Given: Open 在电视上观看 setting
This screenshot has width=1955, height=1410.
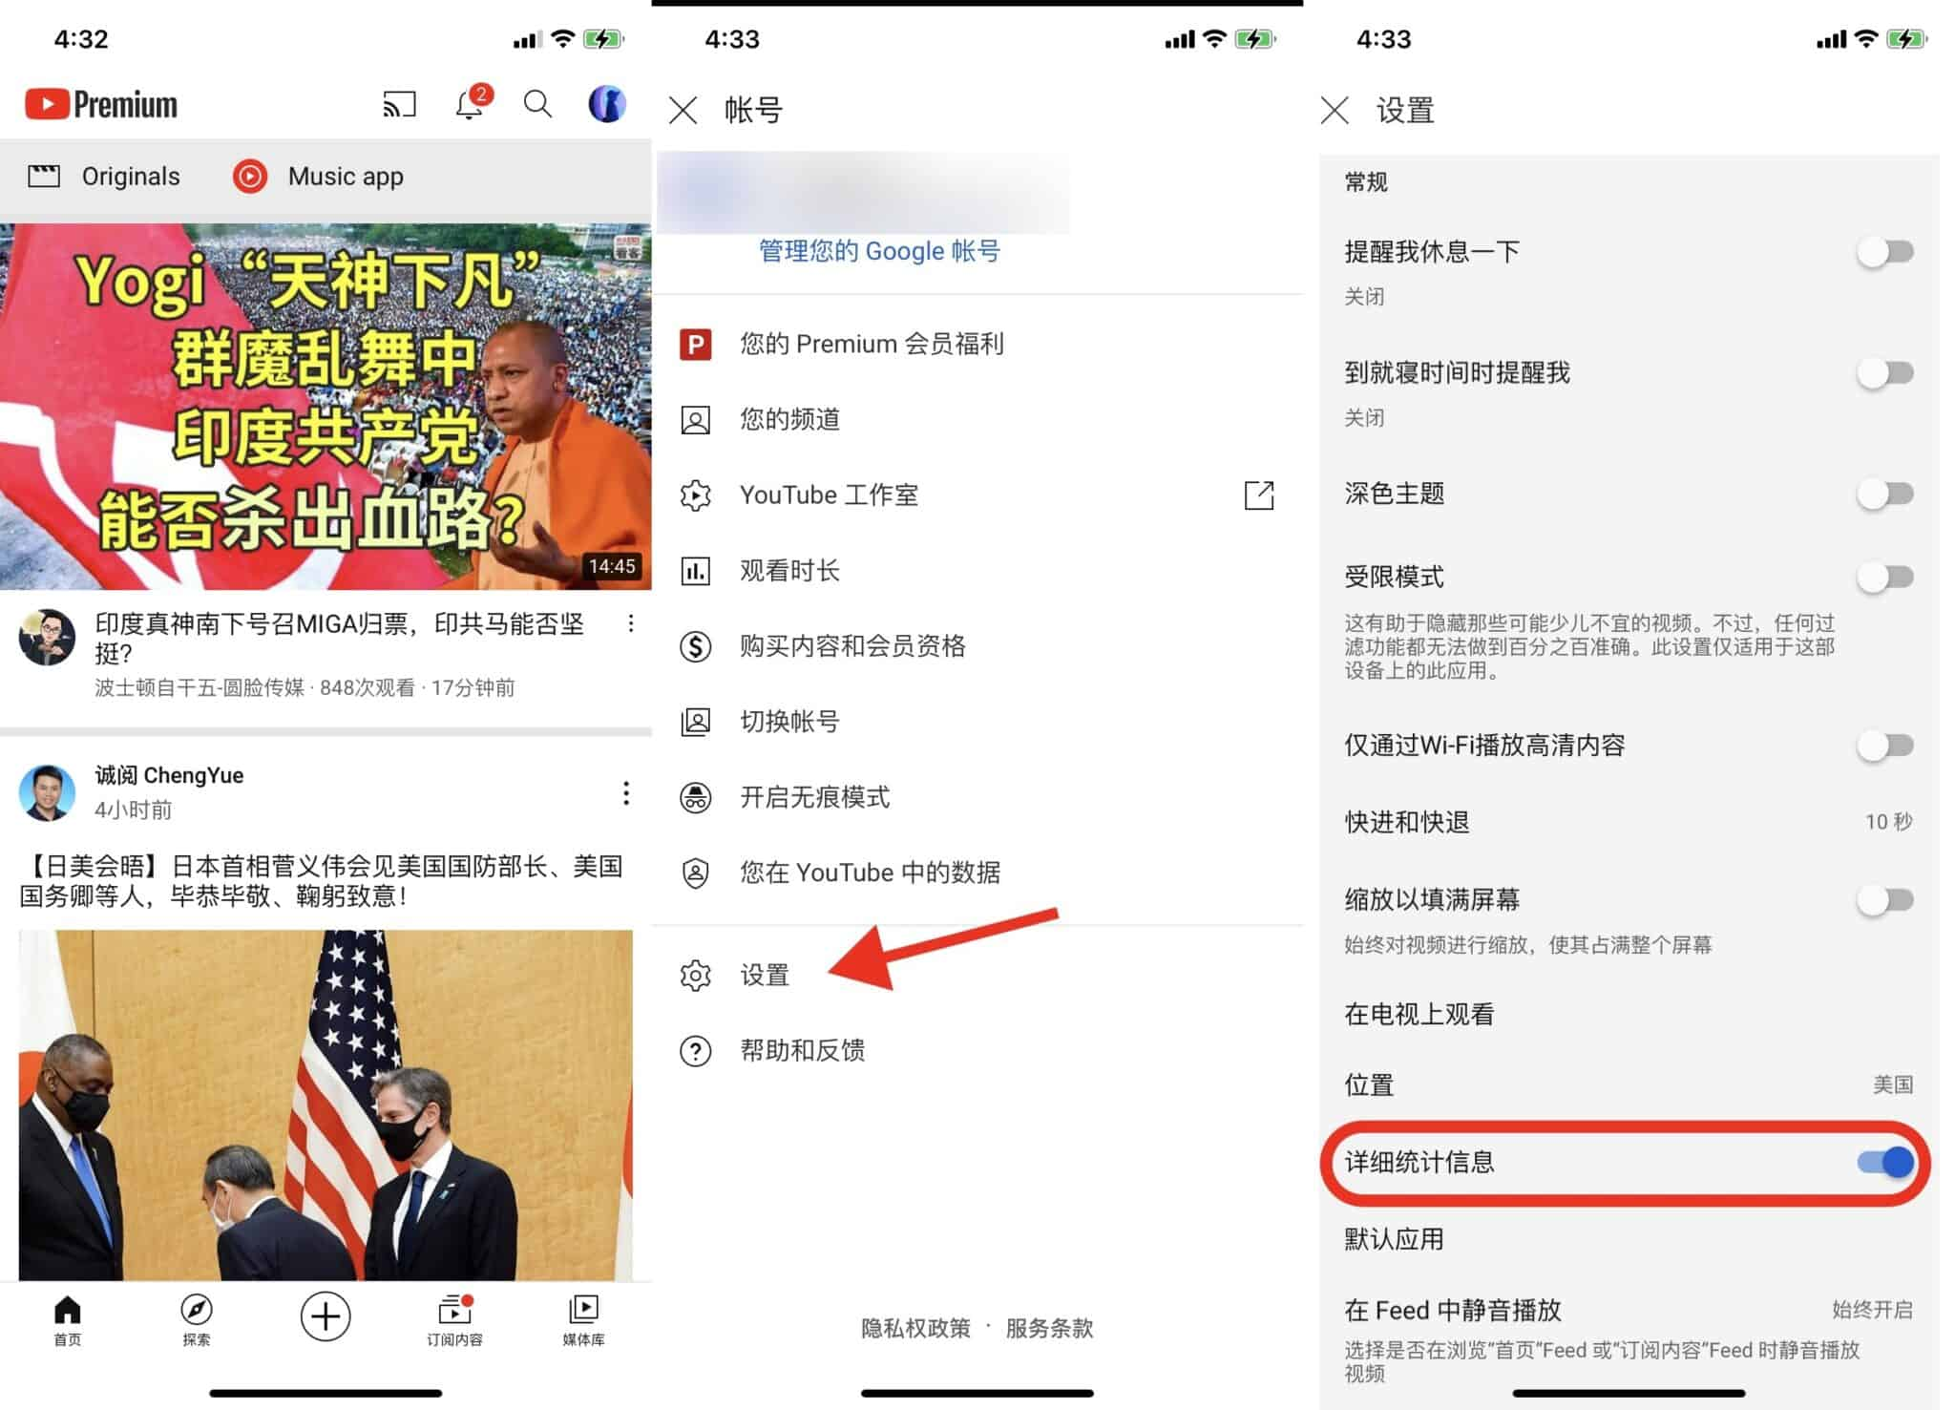Looking at the screenshot, I should point(1629,1014).
